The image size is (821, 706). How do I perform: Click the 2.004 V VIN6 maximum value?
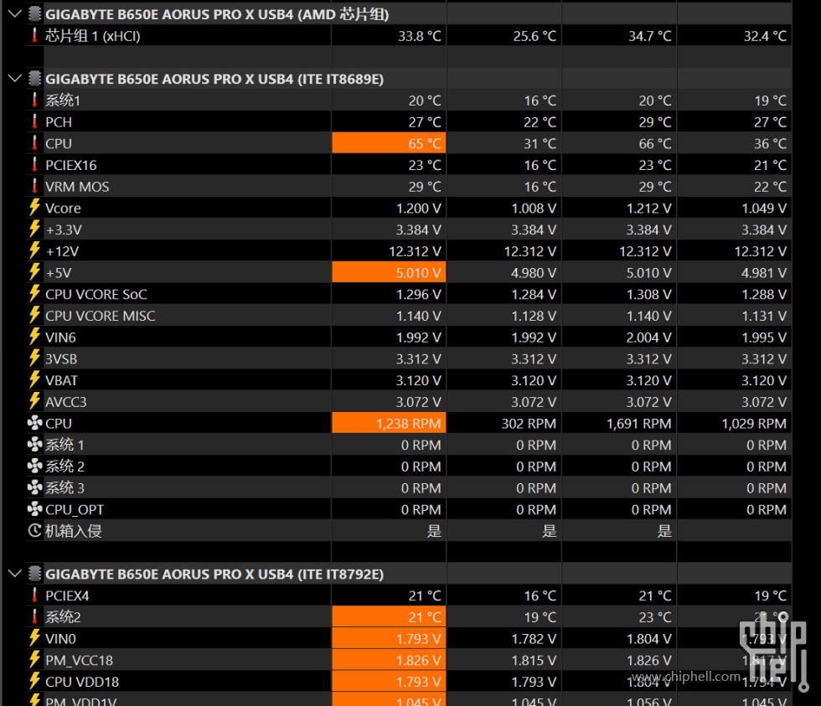[x=648, y=338]
